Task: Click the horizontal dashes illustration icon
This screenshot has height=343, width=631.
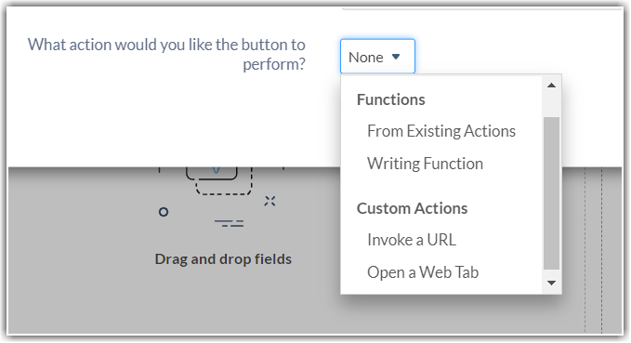Action: (x=229, y=223)
